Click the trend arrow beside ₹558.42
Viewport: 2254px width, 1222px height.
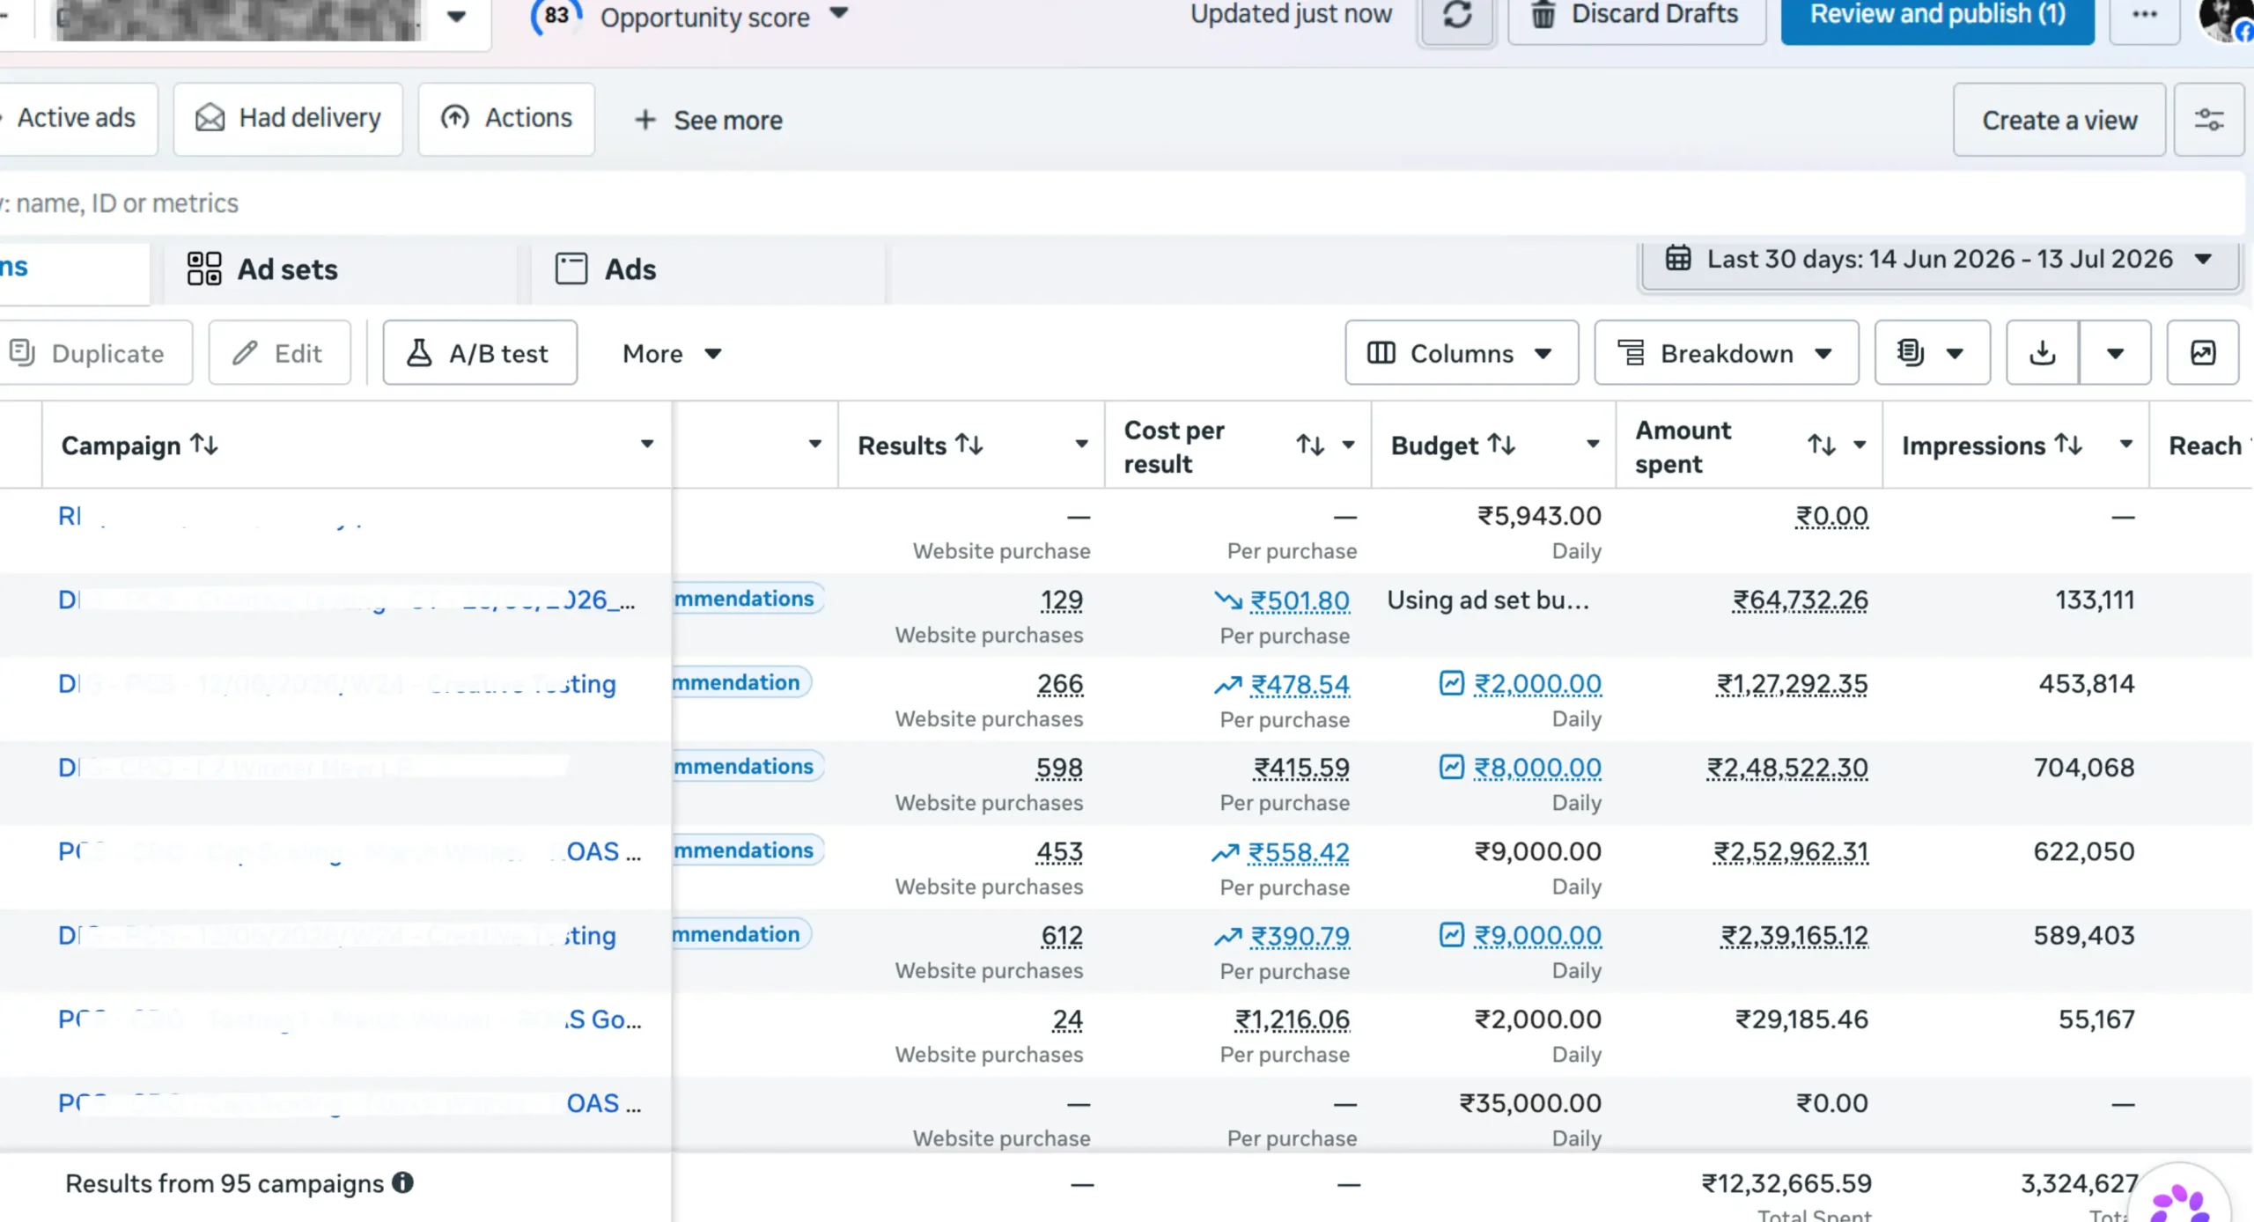[x=1226, y=852]
